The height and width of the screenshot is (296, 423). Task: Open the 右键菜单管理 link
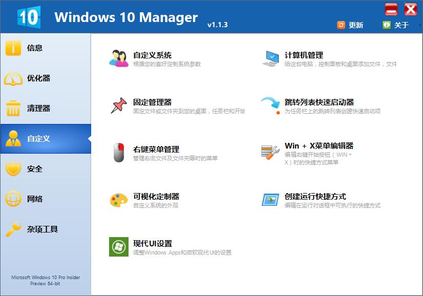156,149
